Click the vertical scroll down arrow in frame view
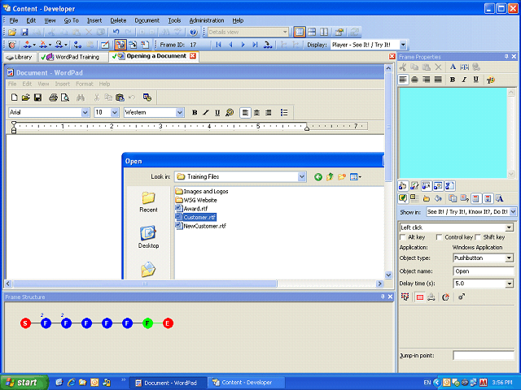 click(388, 275)
